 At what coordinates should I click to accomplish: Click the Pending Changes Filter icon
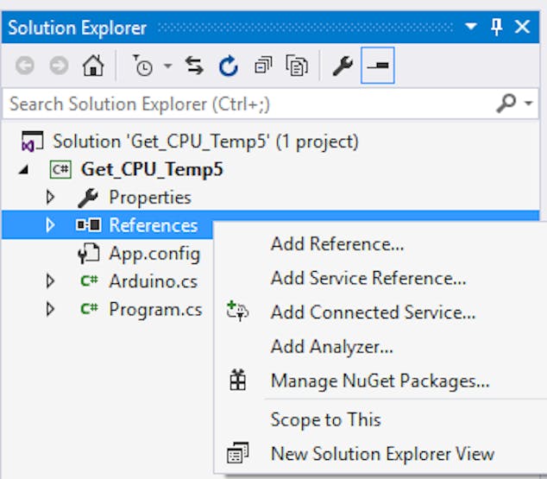click(142, 66)
